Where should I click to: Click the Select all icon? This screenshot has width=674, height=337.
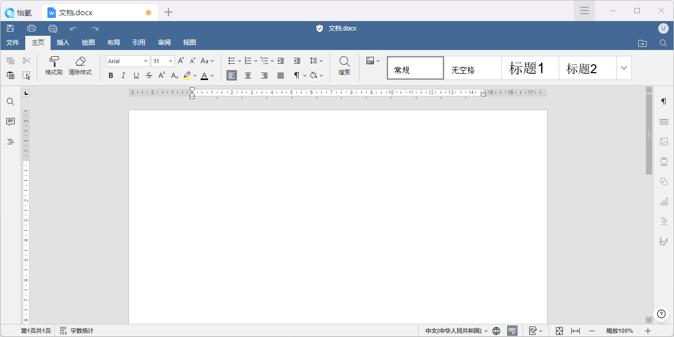pyautogui.click(x=26, y=75)
